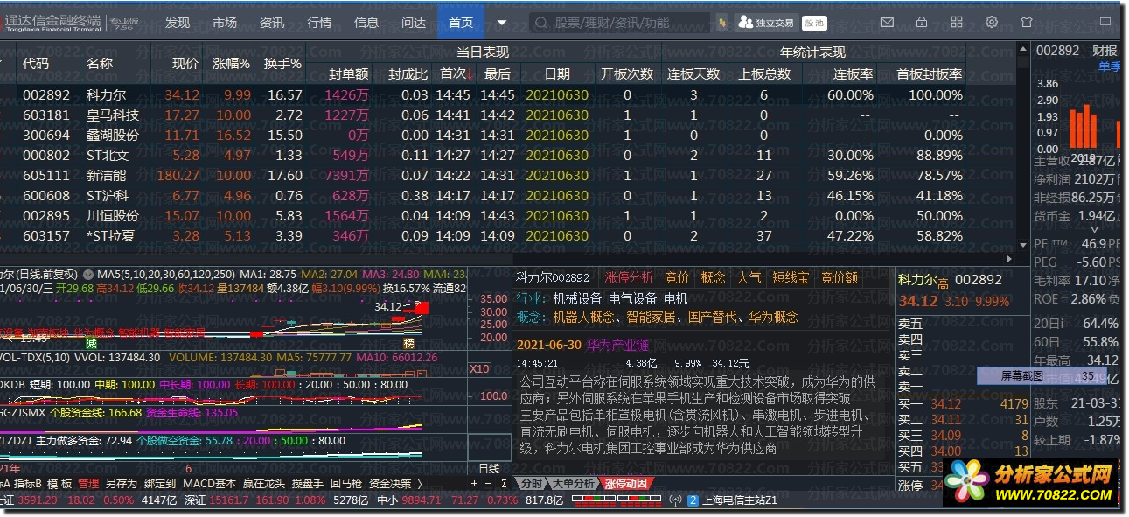Sort table by 换手% column

coord(283,63)
